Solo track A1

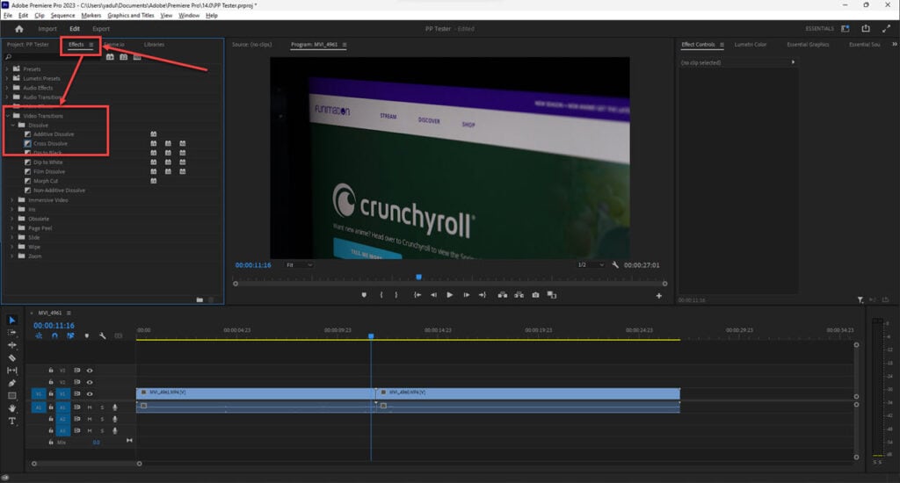pyautogui.click(x=103, y=407)
